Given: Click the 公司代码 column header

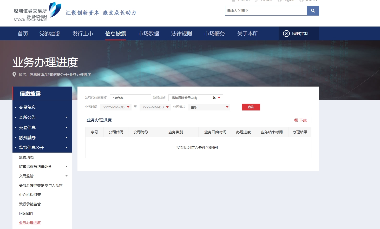Looking at the screenshot, I should (116, 132).
